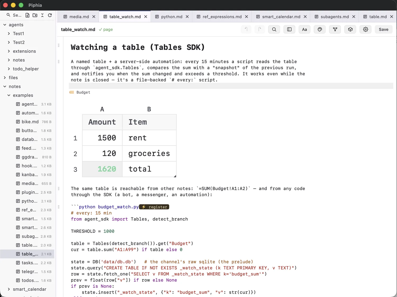Close the table_watch.md tab
This screenshot has width=397, height=297.
(x=146, y=17)
